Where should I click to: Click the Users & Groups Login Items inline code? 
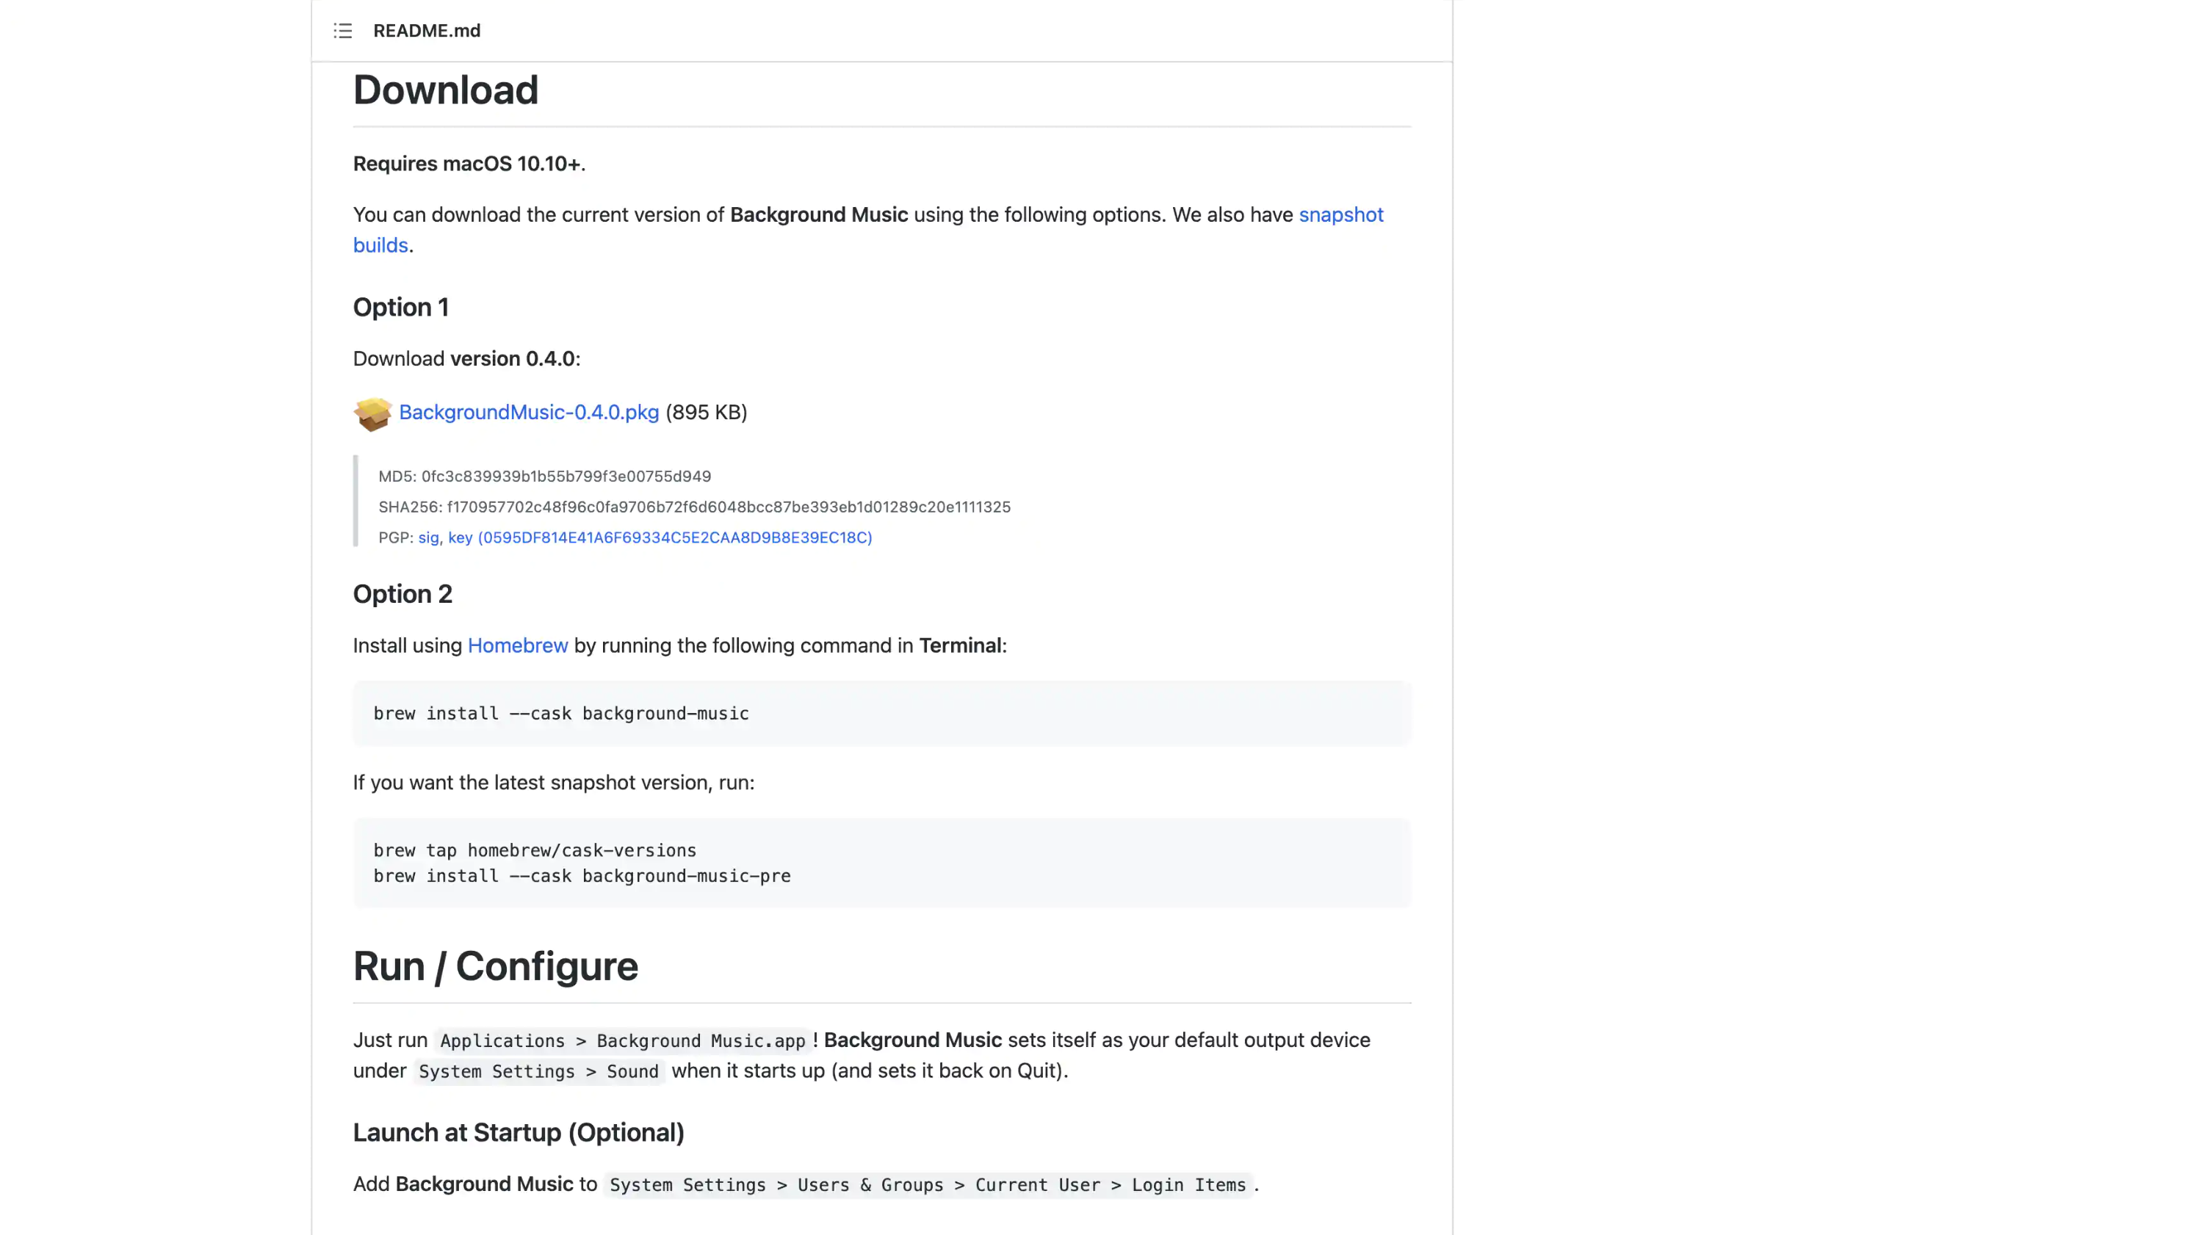(928, 1185)
